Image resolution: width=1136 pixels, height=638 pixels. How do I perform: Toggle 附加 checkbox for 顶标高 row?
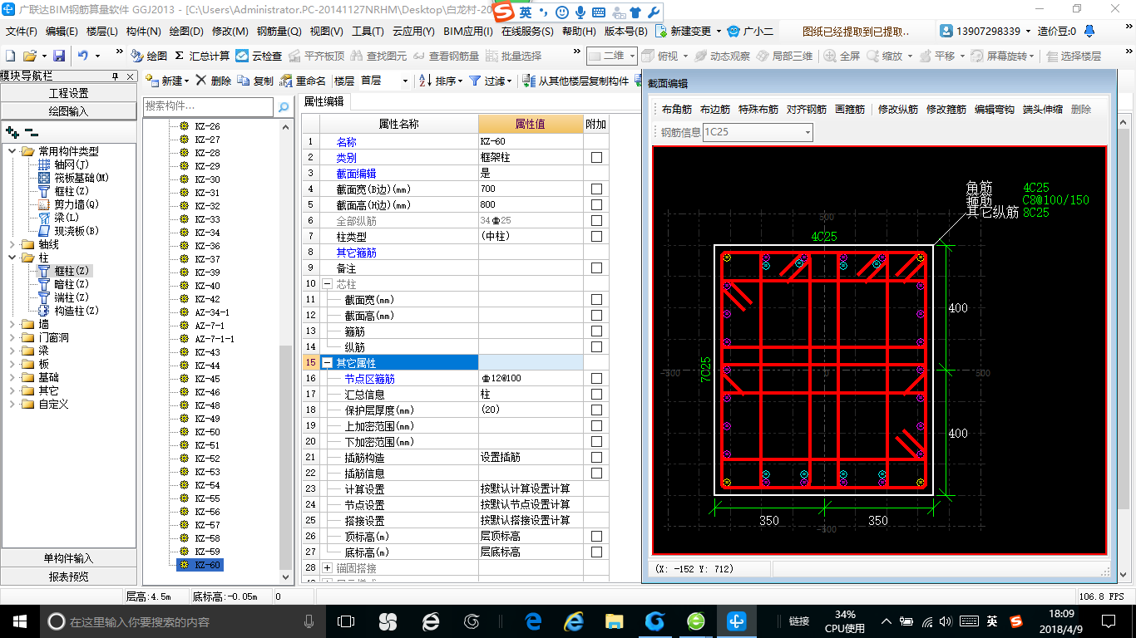coord(596,537)
